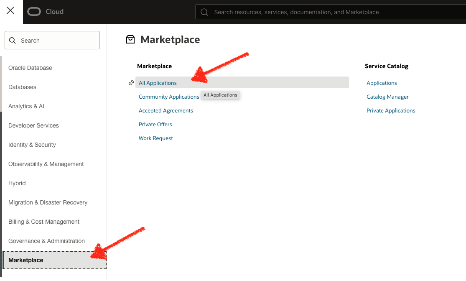The width and height of the screenshot is (466, 281).
Task: Click the magnifier icon in sidebar search
Action: (13, 41)
